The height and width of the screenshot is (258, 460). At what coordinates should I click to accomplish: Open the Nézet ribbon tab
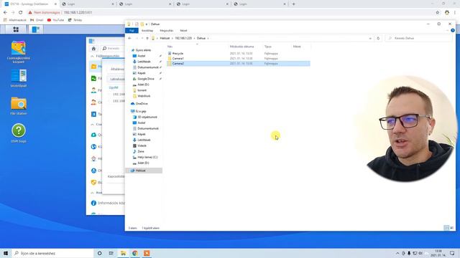pos(183,30)
